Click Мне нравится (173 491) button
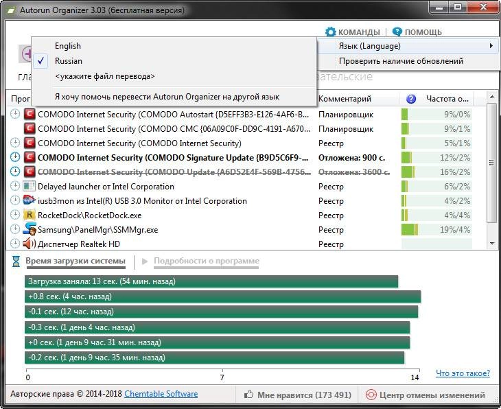501x409 pixels. (x=297, y=395)
